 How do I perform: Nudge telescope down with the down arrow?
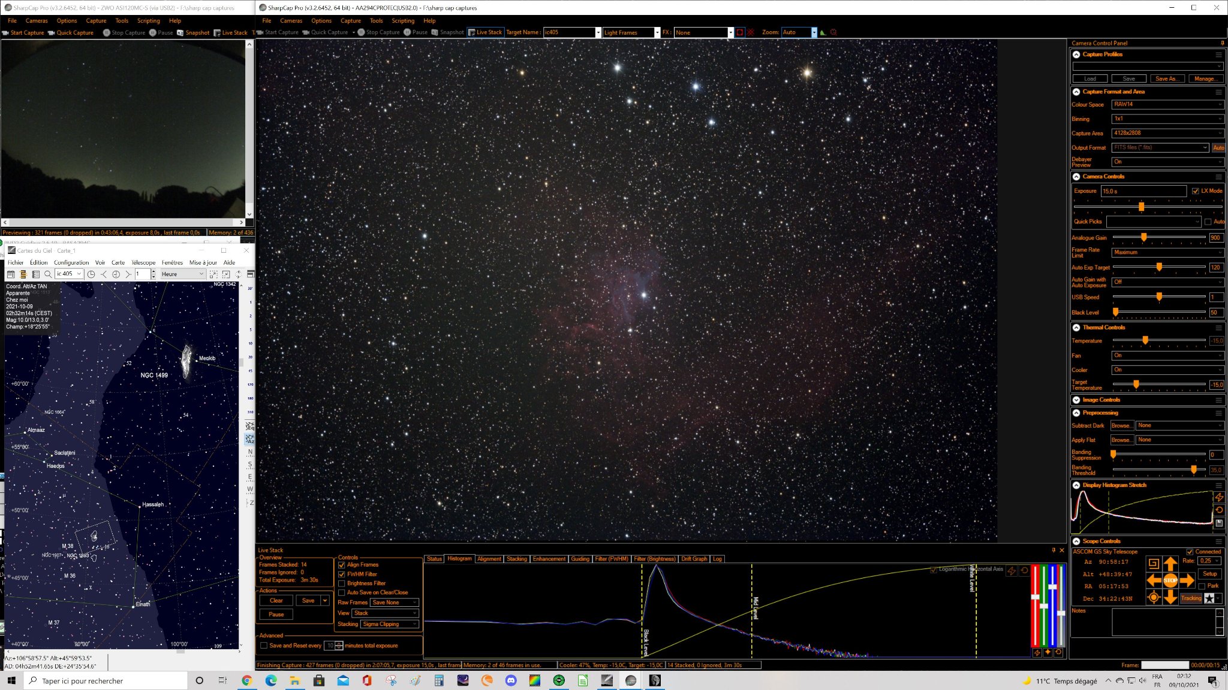[x=1170, y=597]
